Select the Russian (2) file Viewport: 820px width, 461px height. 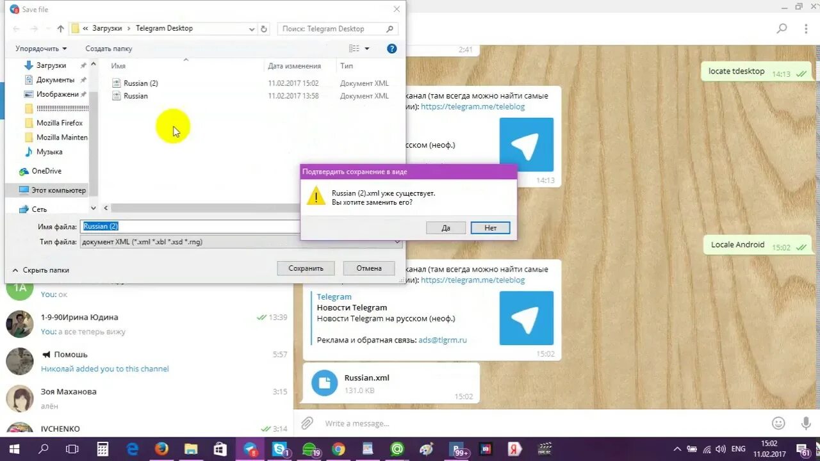(x=141, y=83)
